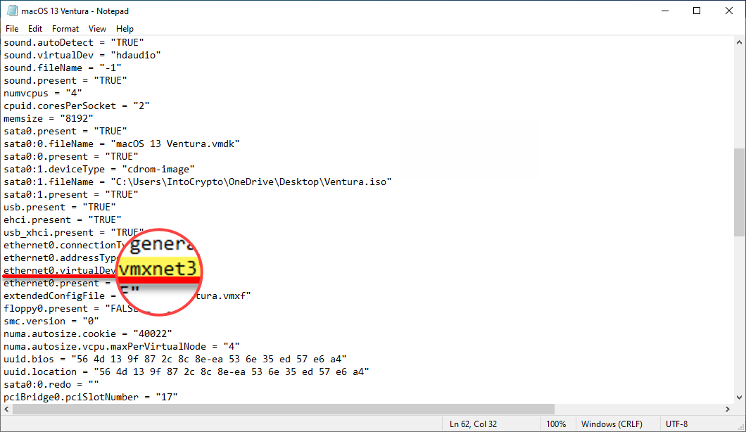Click the extendedConfigFile line
Viewport: 746px width, 432px height.
click(127, 296)
